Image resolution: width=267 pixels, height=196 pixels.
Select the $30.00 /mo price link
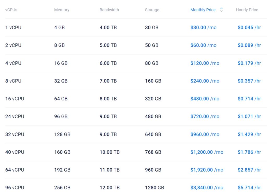click(203, 28)
